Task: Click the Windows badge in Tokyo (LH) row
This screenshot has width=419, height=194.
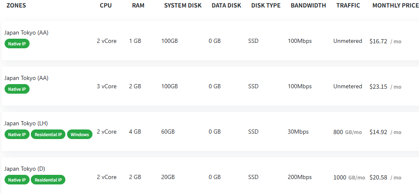Action: point(80,134)
